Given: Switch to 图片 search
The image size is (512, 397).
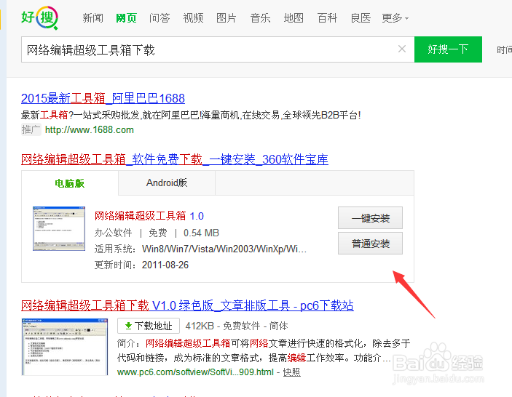Looking at the screenshot, I should coord(227,18).
